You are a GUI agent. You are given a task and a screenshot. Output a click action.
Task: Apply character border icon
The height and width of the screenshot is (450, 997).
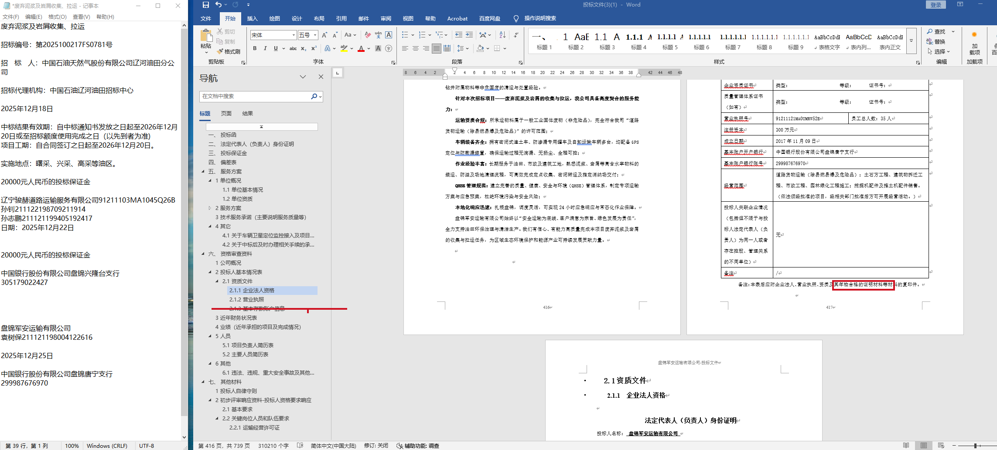point(389,35)
